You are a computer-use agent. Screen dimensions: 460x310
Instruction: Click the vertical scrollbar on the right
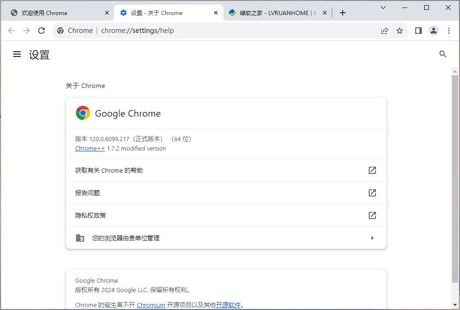455,179
